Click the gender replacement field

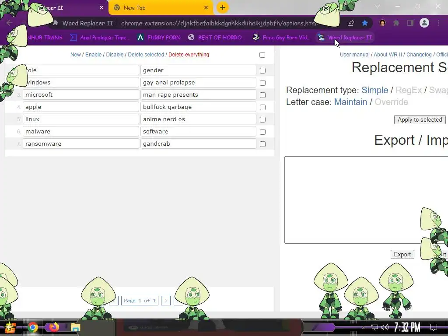coord(198,70)
